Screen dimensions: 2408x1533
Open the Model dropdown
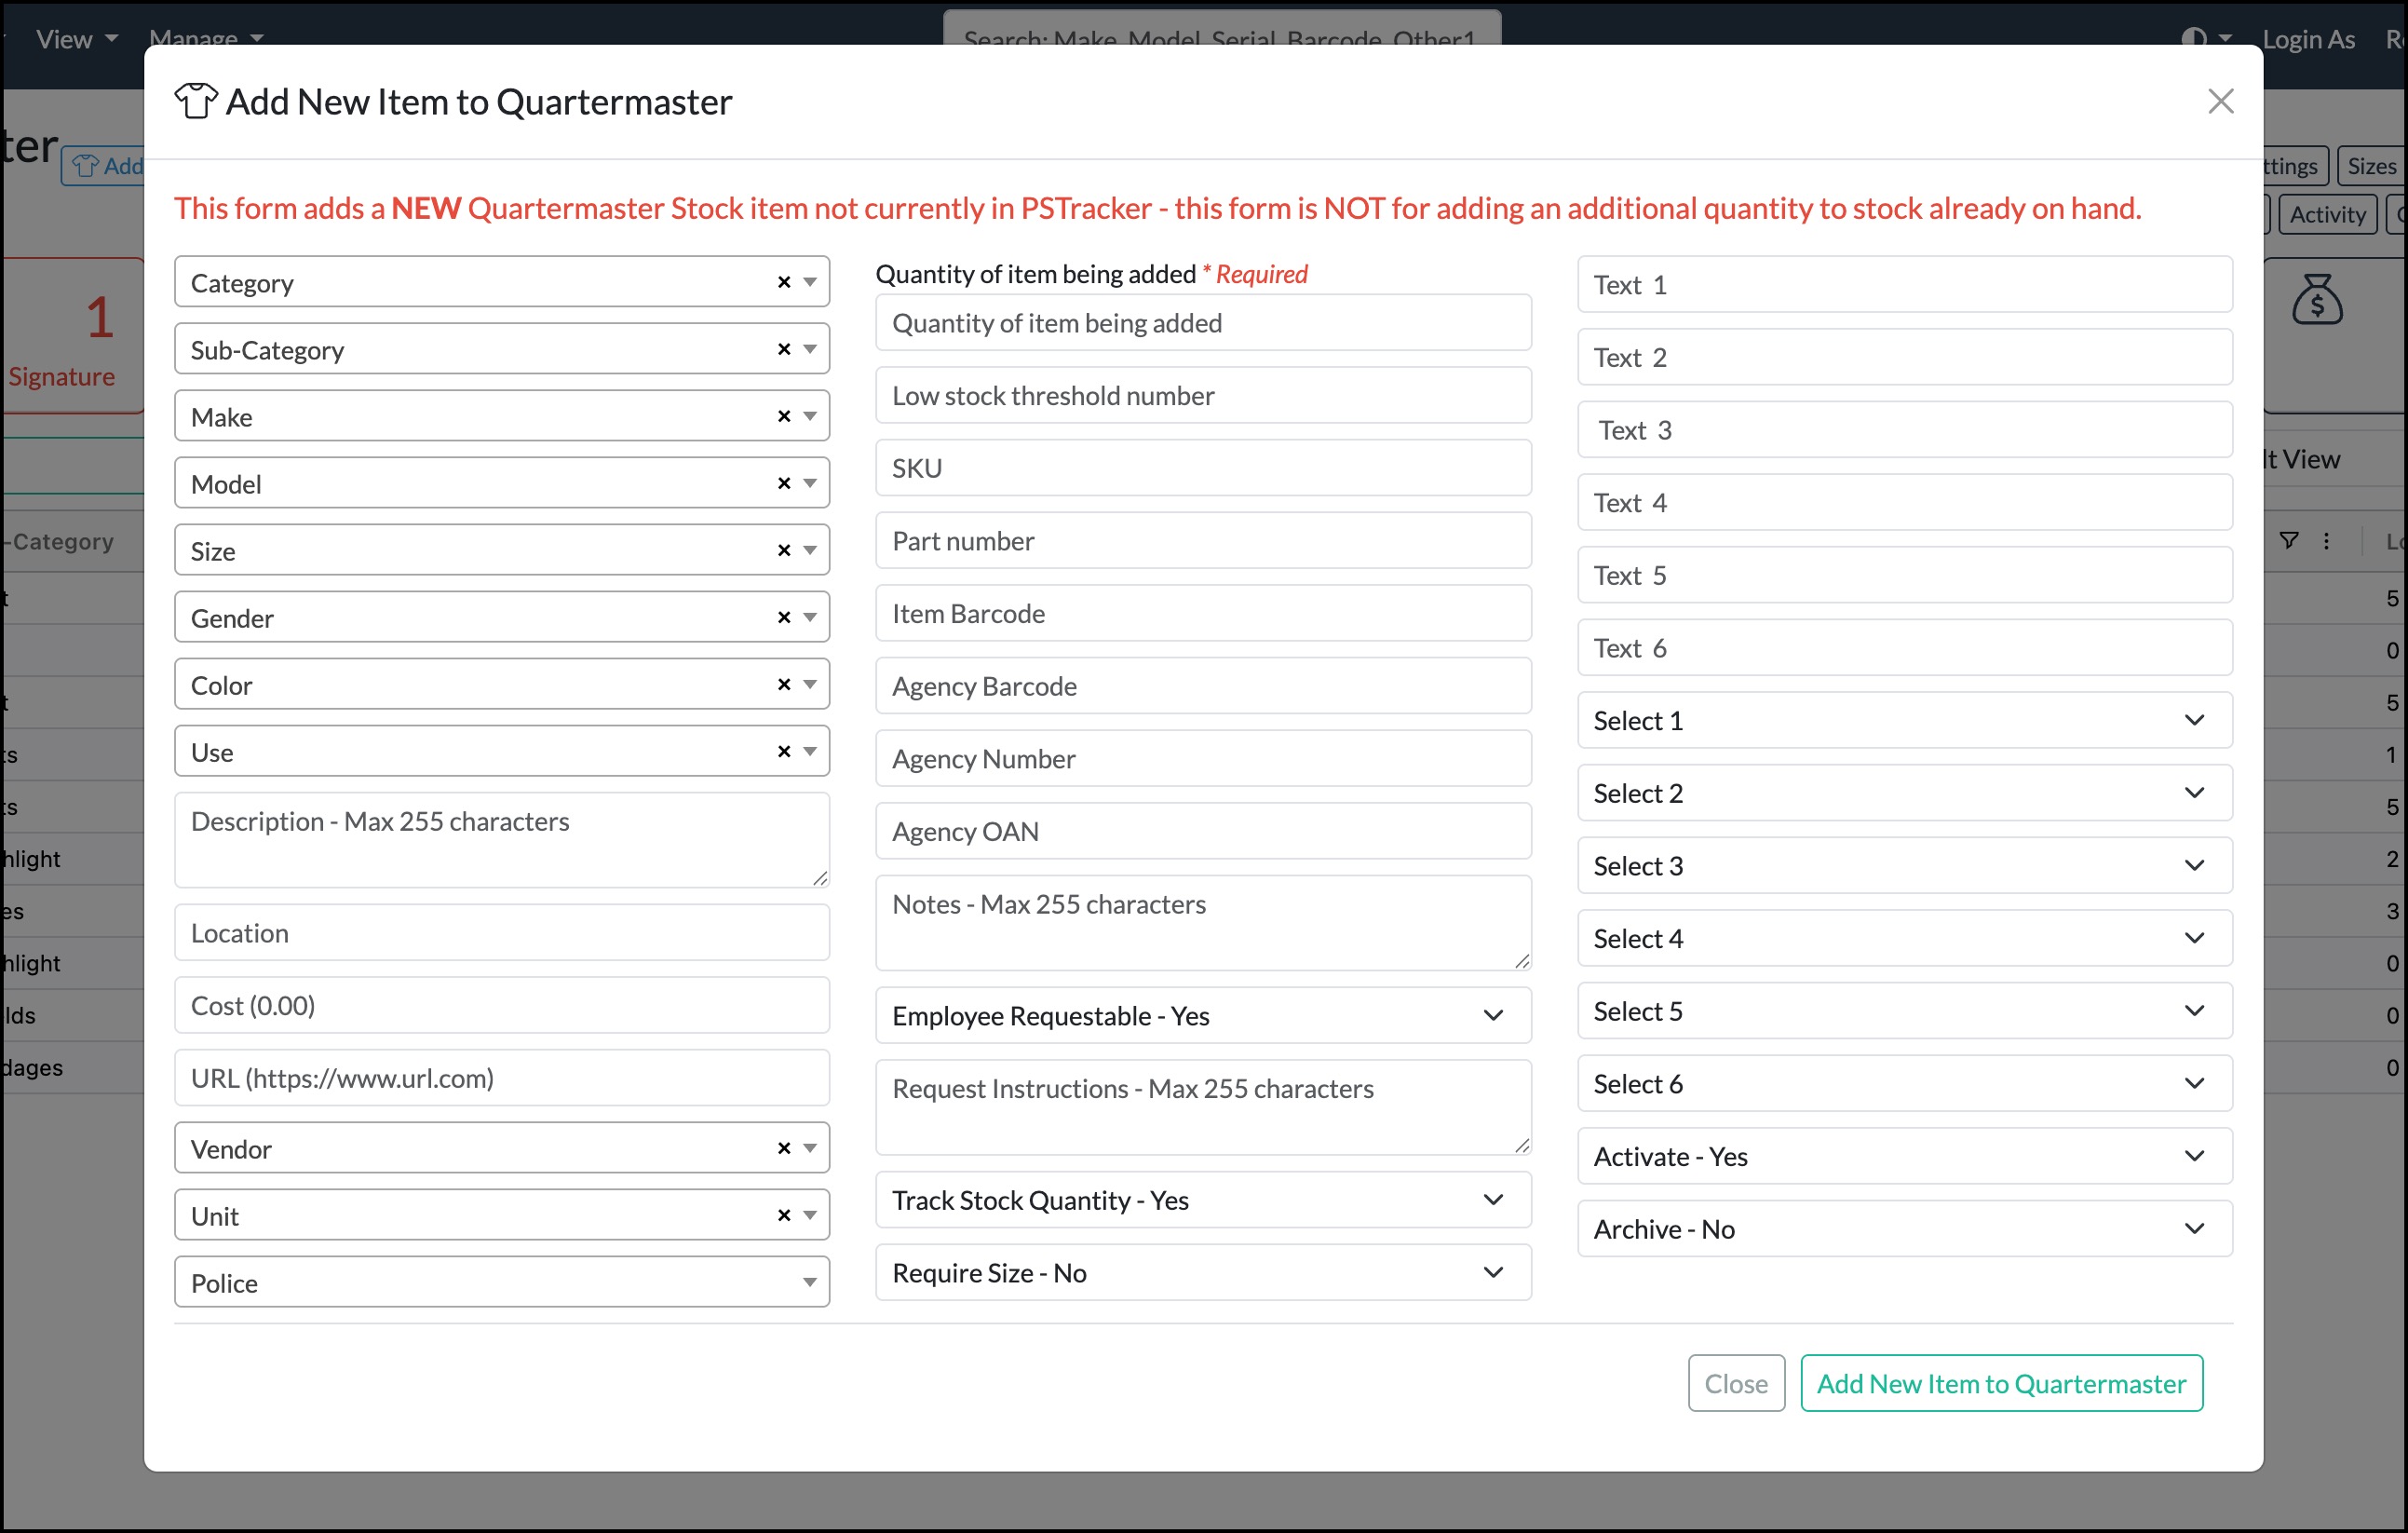click(502, 483)
